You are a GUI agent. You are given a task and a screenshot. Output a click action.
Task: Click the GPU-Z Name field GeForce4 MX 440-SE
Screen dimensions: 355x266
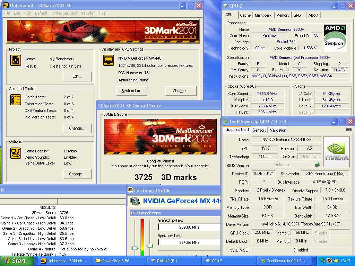(x=286, y=140)
